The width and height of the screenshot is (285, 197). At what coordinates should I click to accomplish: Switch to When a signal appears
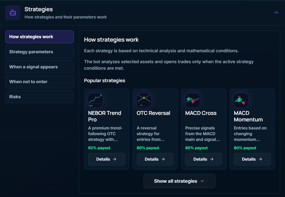click(x=40, y=67)
